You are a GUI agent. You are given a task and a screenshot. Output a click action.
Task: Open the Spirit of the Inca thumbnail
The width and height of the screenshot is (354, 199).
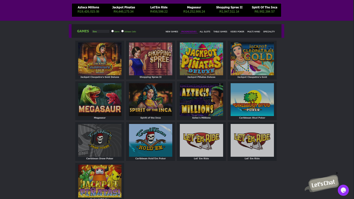pyautogui.click(x=151, y=99)
